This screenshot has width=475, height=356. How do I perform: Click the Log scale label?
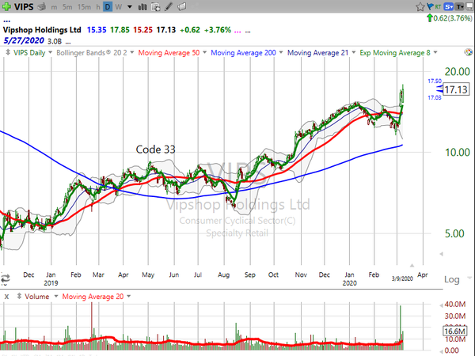451,279
